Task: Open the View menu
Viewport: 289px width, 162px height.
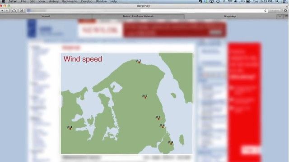Action: coord(42,1)
